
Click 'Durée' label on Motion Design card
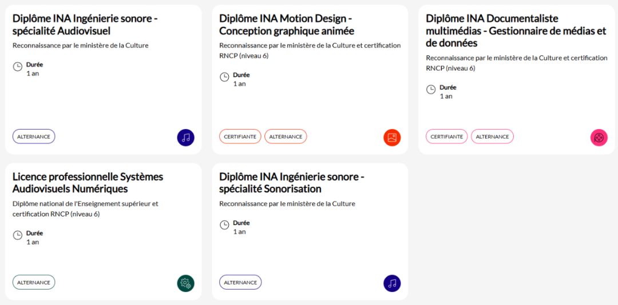point(241,75)
